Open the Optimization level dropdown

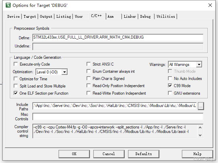coord(64,72)
